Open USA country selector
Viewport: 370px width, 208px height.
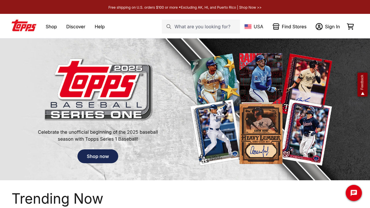[x=254, y=27]
